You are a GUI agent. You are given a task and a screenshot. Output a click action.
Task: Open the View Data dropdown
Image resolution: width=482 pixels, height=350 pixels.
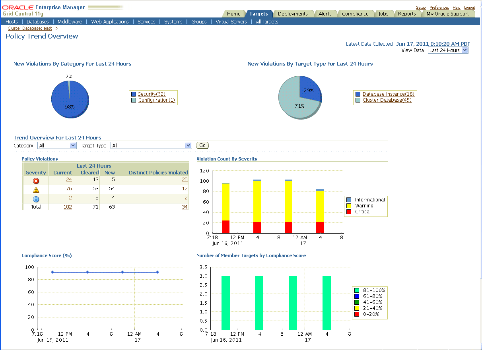[448, 50]
